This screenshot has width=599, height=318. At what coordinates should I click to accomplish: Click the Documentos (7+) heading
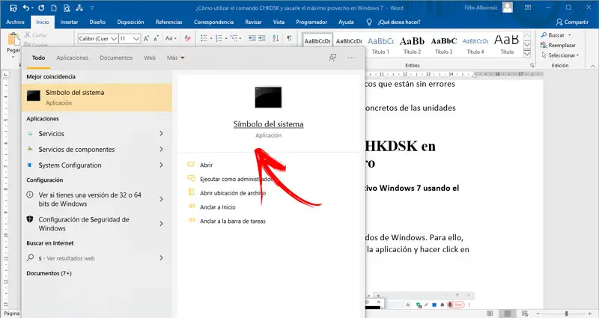[49, 273]
